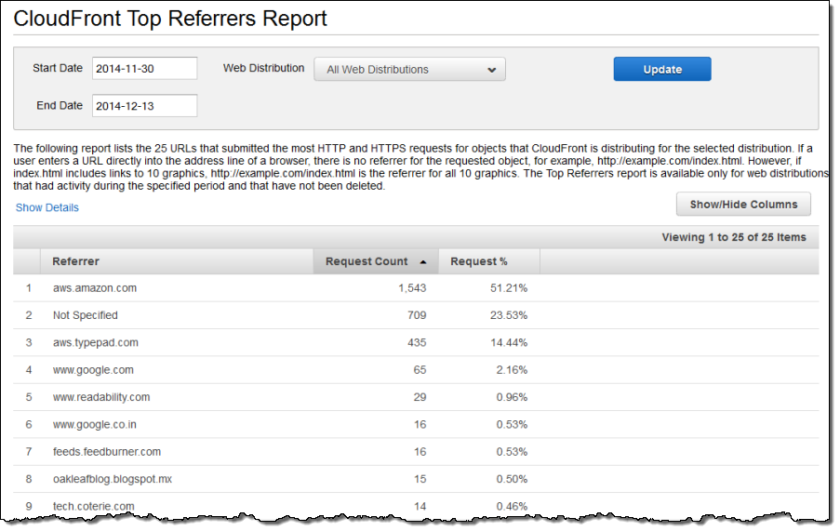Click the 1,543 request count cell
Viewport: 840px width, 531px height.
pyautogui.click(x=412, y=289)
